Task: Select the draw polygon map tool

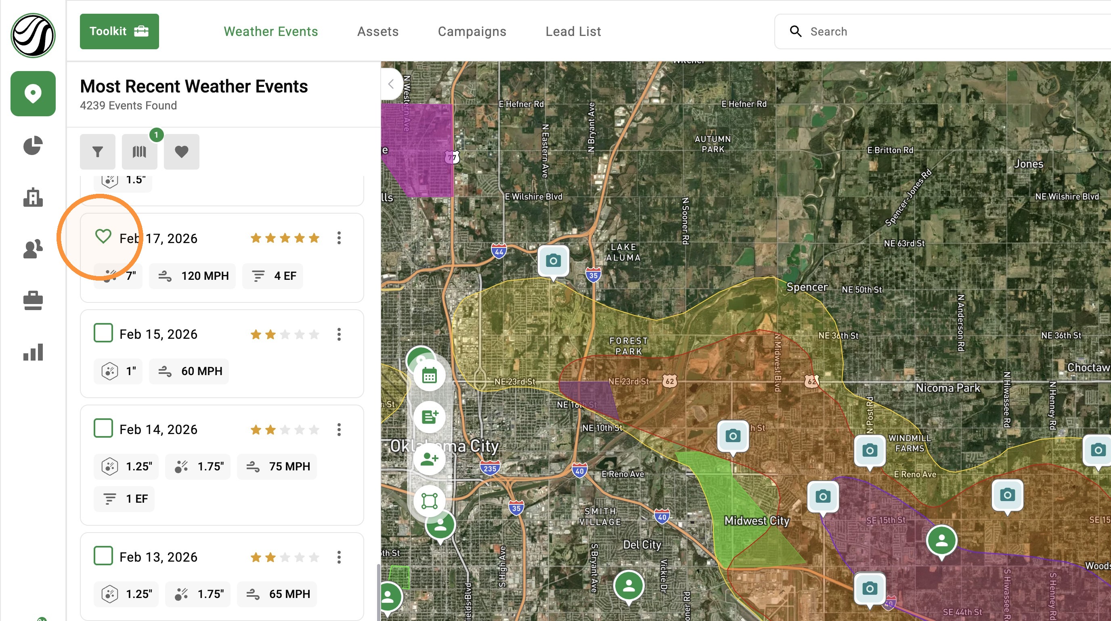Action: tap(429, 501)
